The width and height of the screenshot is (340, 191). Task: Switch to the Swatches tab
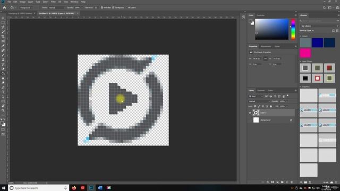pos(261,15)
